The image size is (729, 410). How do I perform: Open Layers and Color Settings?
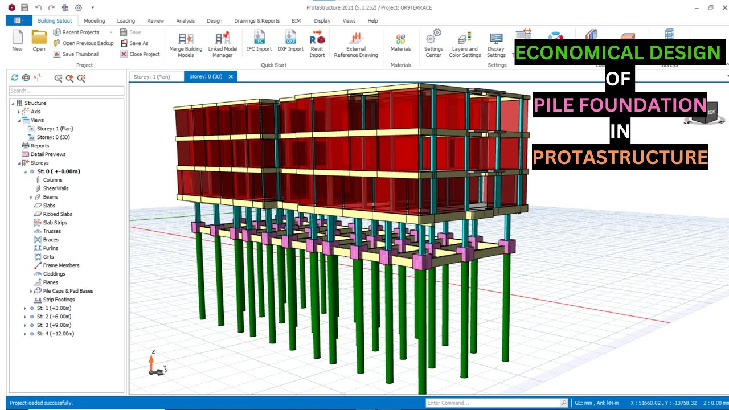(465, 44)
